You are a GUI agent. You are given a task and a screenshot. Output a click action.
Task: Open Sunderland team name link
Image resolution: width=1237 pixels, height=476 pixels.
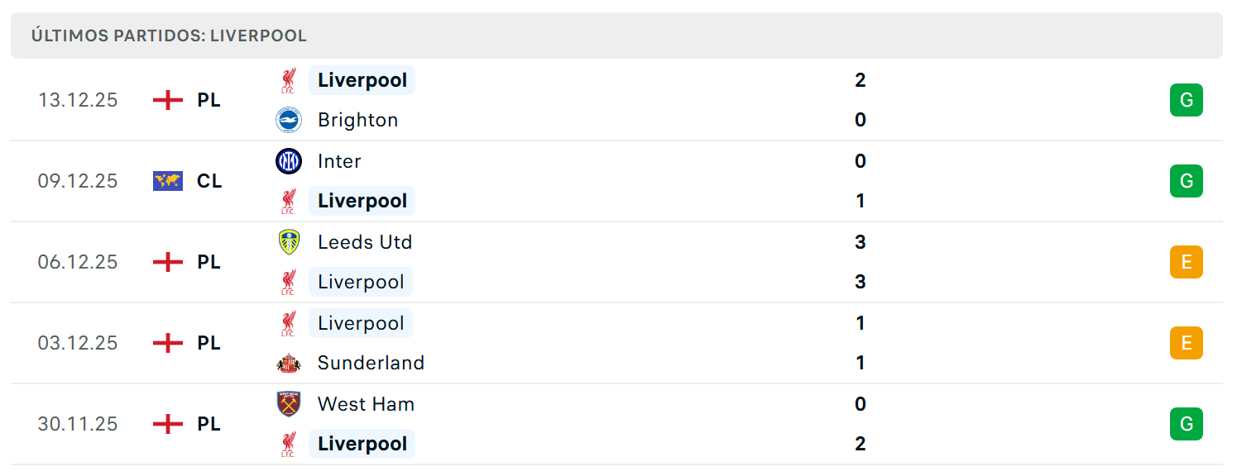371,363
